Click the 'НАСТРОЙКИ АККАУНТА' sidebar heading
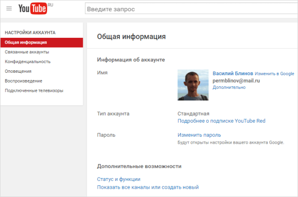 [x=30, y=33]
